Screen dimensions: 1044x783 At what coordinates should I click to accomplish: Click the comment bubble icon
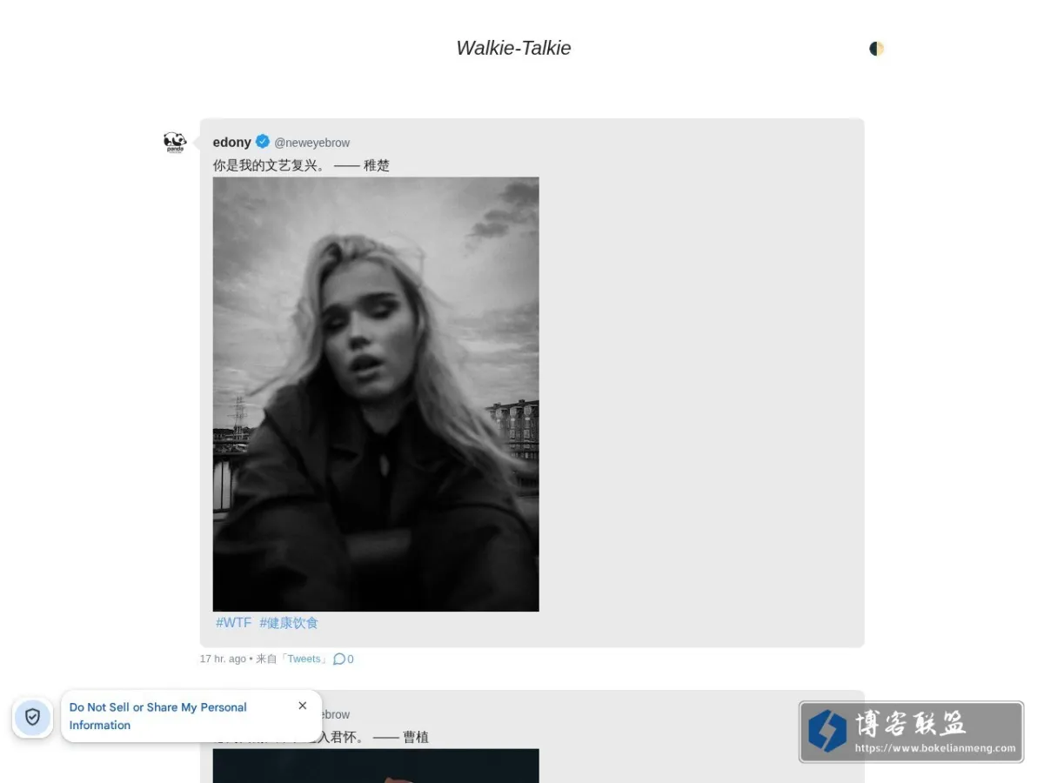[339, 659]
